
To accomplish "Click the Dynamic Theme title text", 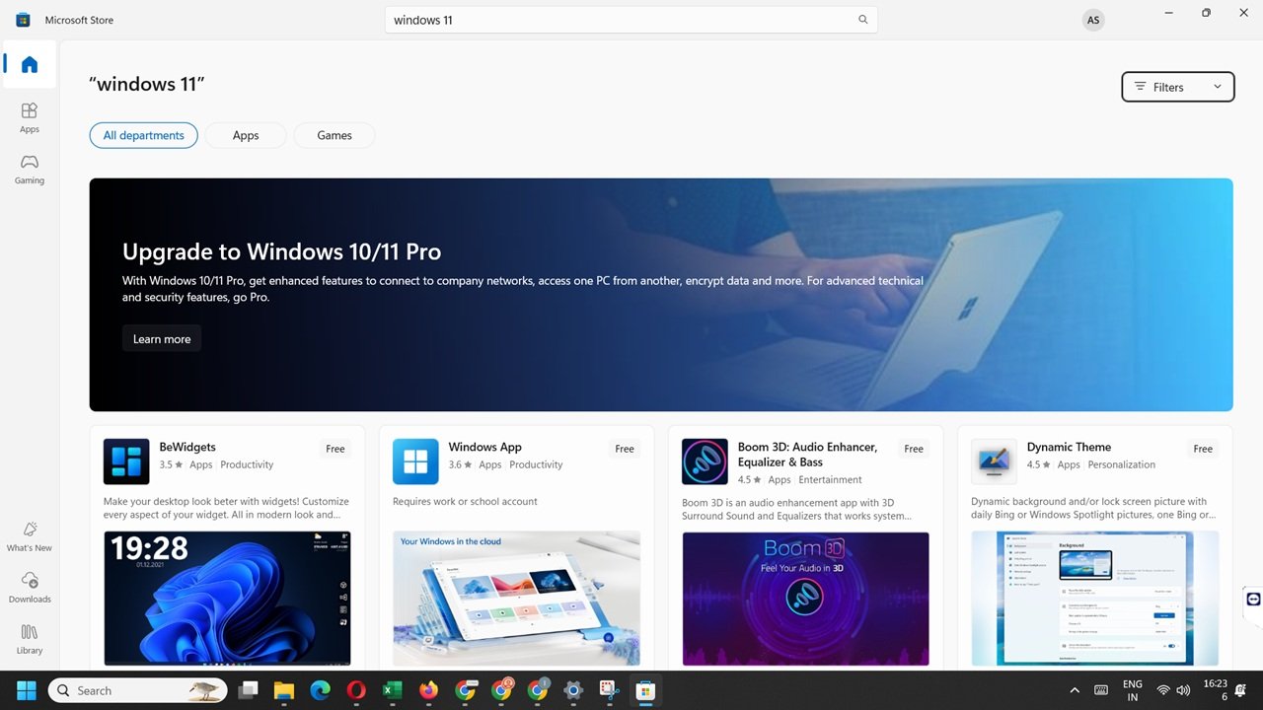I will [1069, 447].
